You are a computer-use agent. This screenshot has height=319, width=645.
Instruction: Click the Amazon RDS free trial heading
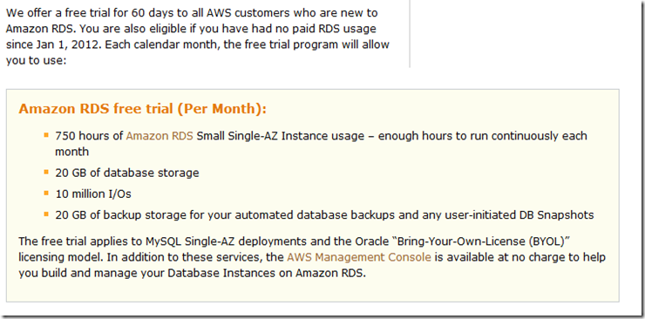[x=143, y=109]
